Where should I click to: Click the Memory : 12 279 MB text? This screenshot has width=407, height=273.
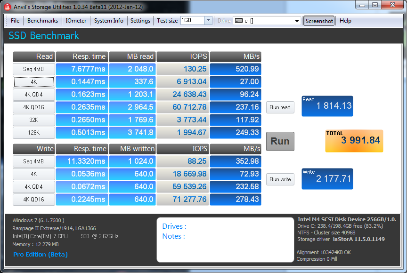[35, 244]
